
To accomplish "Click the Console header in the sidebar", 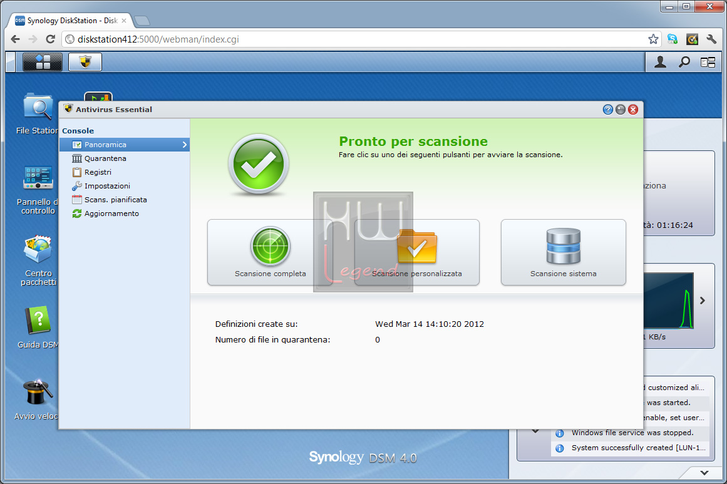I will click(78, 131).
